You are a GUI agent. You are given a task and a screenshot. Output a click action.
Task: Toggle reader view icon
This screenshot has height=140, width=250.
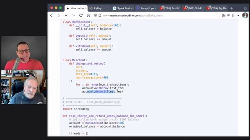pos(229,16)
